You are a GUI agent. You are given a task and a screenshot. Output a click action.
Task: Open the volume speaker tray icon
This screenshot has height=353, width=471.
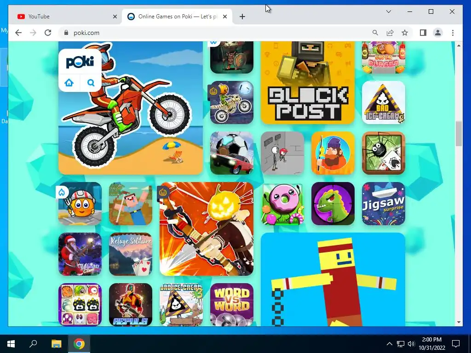point(411,344)
